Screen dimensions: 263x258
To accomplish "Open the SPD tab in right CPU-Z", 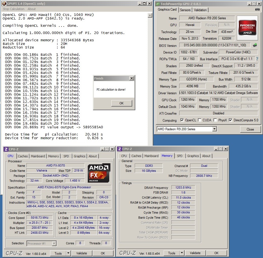I will pos(180,156).
